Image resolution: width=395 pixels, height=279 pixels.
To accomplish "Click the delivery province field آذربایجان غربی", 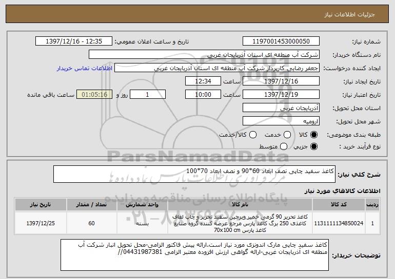I will pos(281,108).
